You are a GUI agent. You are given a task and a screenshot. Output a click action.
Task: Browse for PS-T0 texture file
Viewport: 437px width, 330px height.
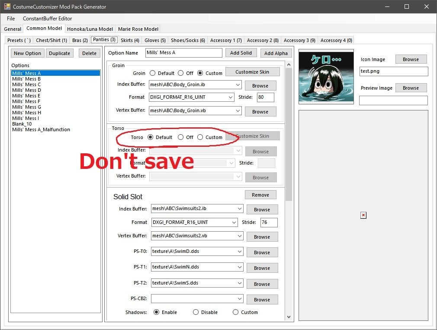point(262,252)
